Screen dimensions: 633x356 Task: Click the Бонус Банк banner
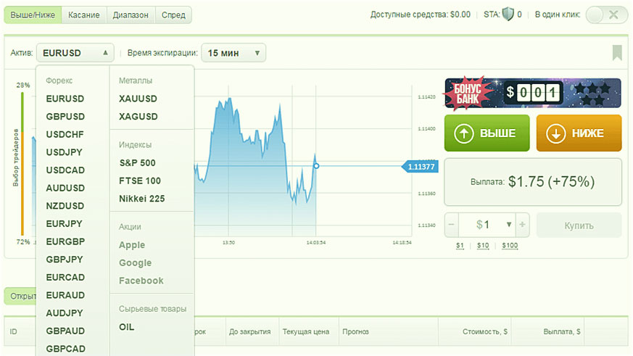click(x=532, y=93)
